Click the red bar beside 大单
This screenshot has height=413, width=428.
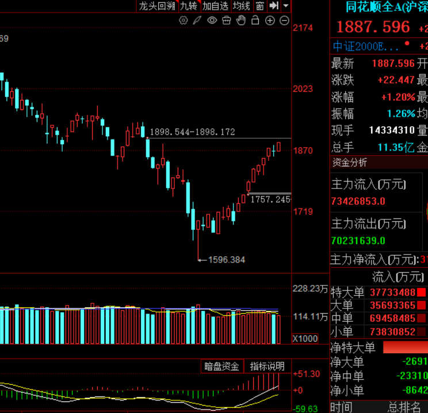(x=422, y=306)
